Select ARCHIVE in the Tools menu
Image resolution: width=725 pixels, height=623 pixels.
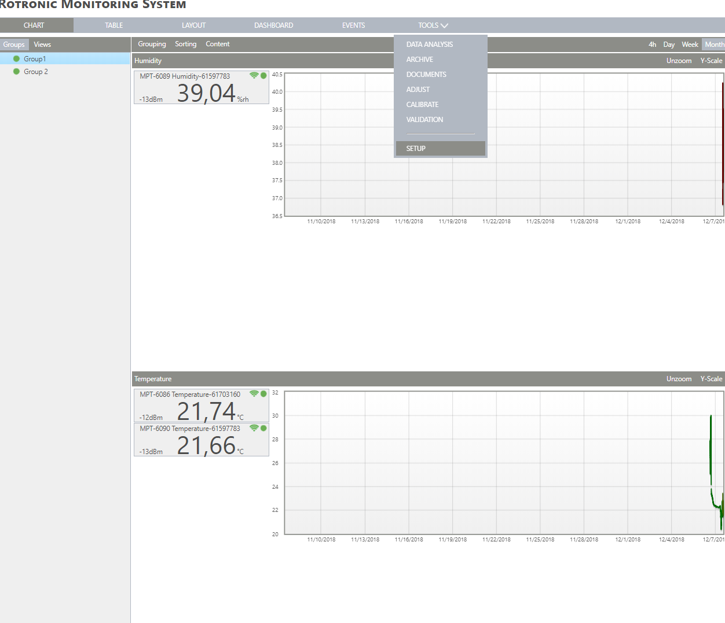click(420, 60)
